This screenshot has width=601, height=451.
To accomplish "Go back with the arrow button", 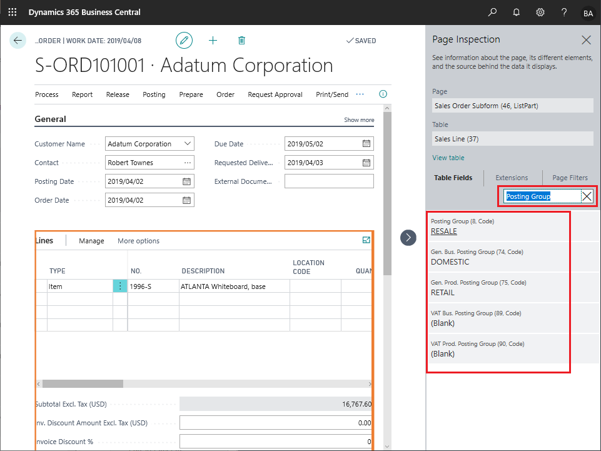I will (x=18, y=40).
